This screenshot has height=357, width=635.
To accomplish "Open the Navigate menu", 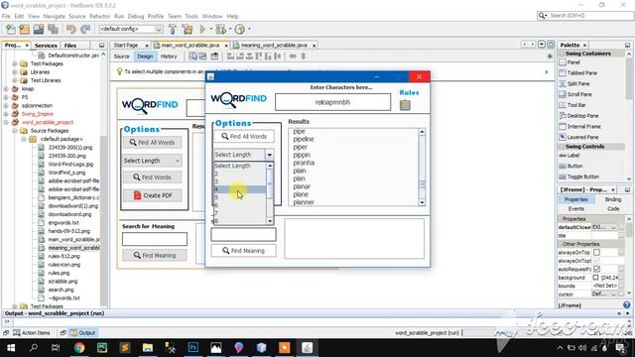I will 55,16.
